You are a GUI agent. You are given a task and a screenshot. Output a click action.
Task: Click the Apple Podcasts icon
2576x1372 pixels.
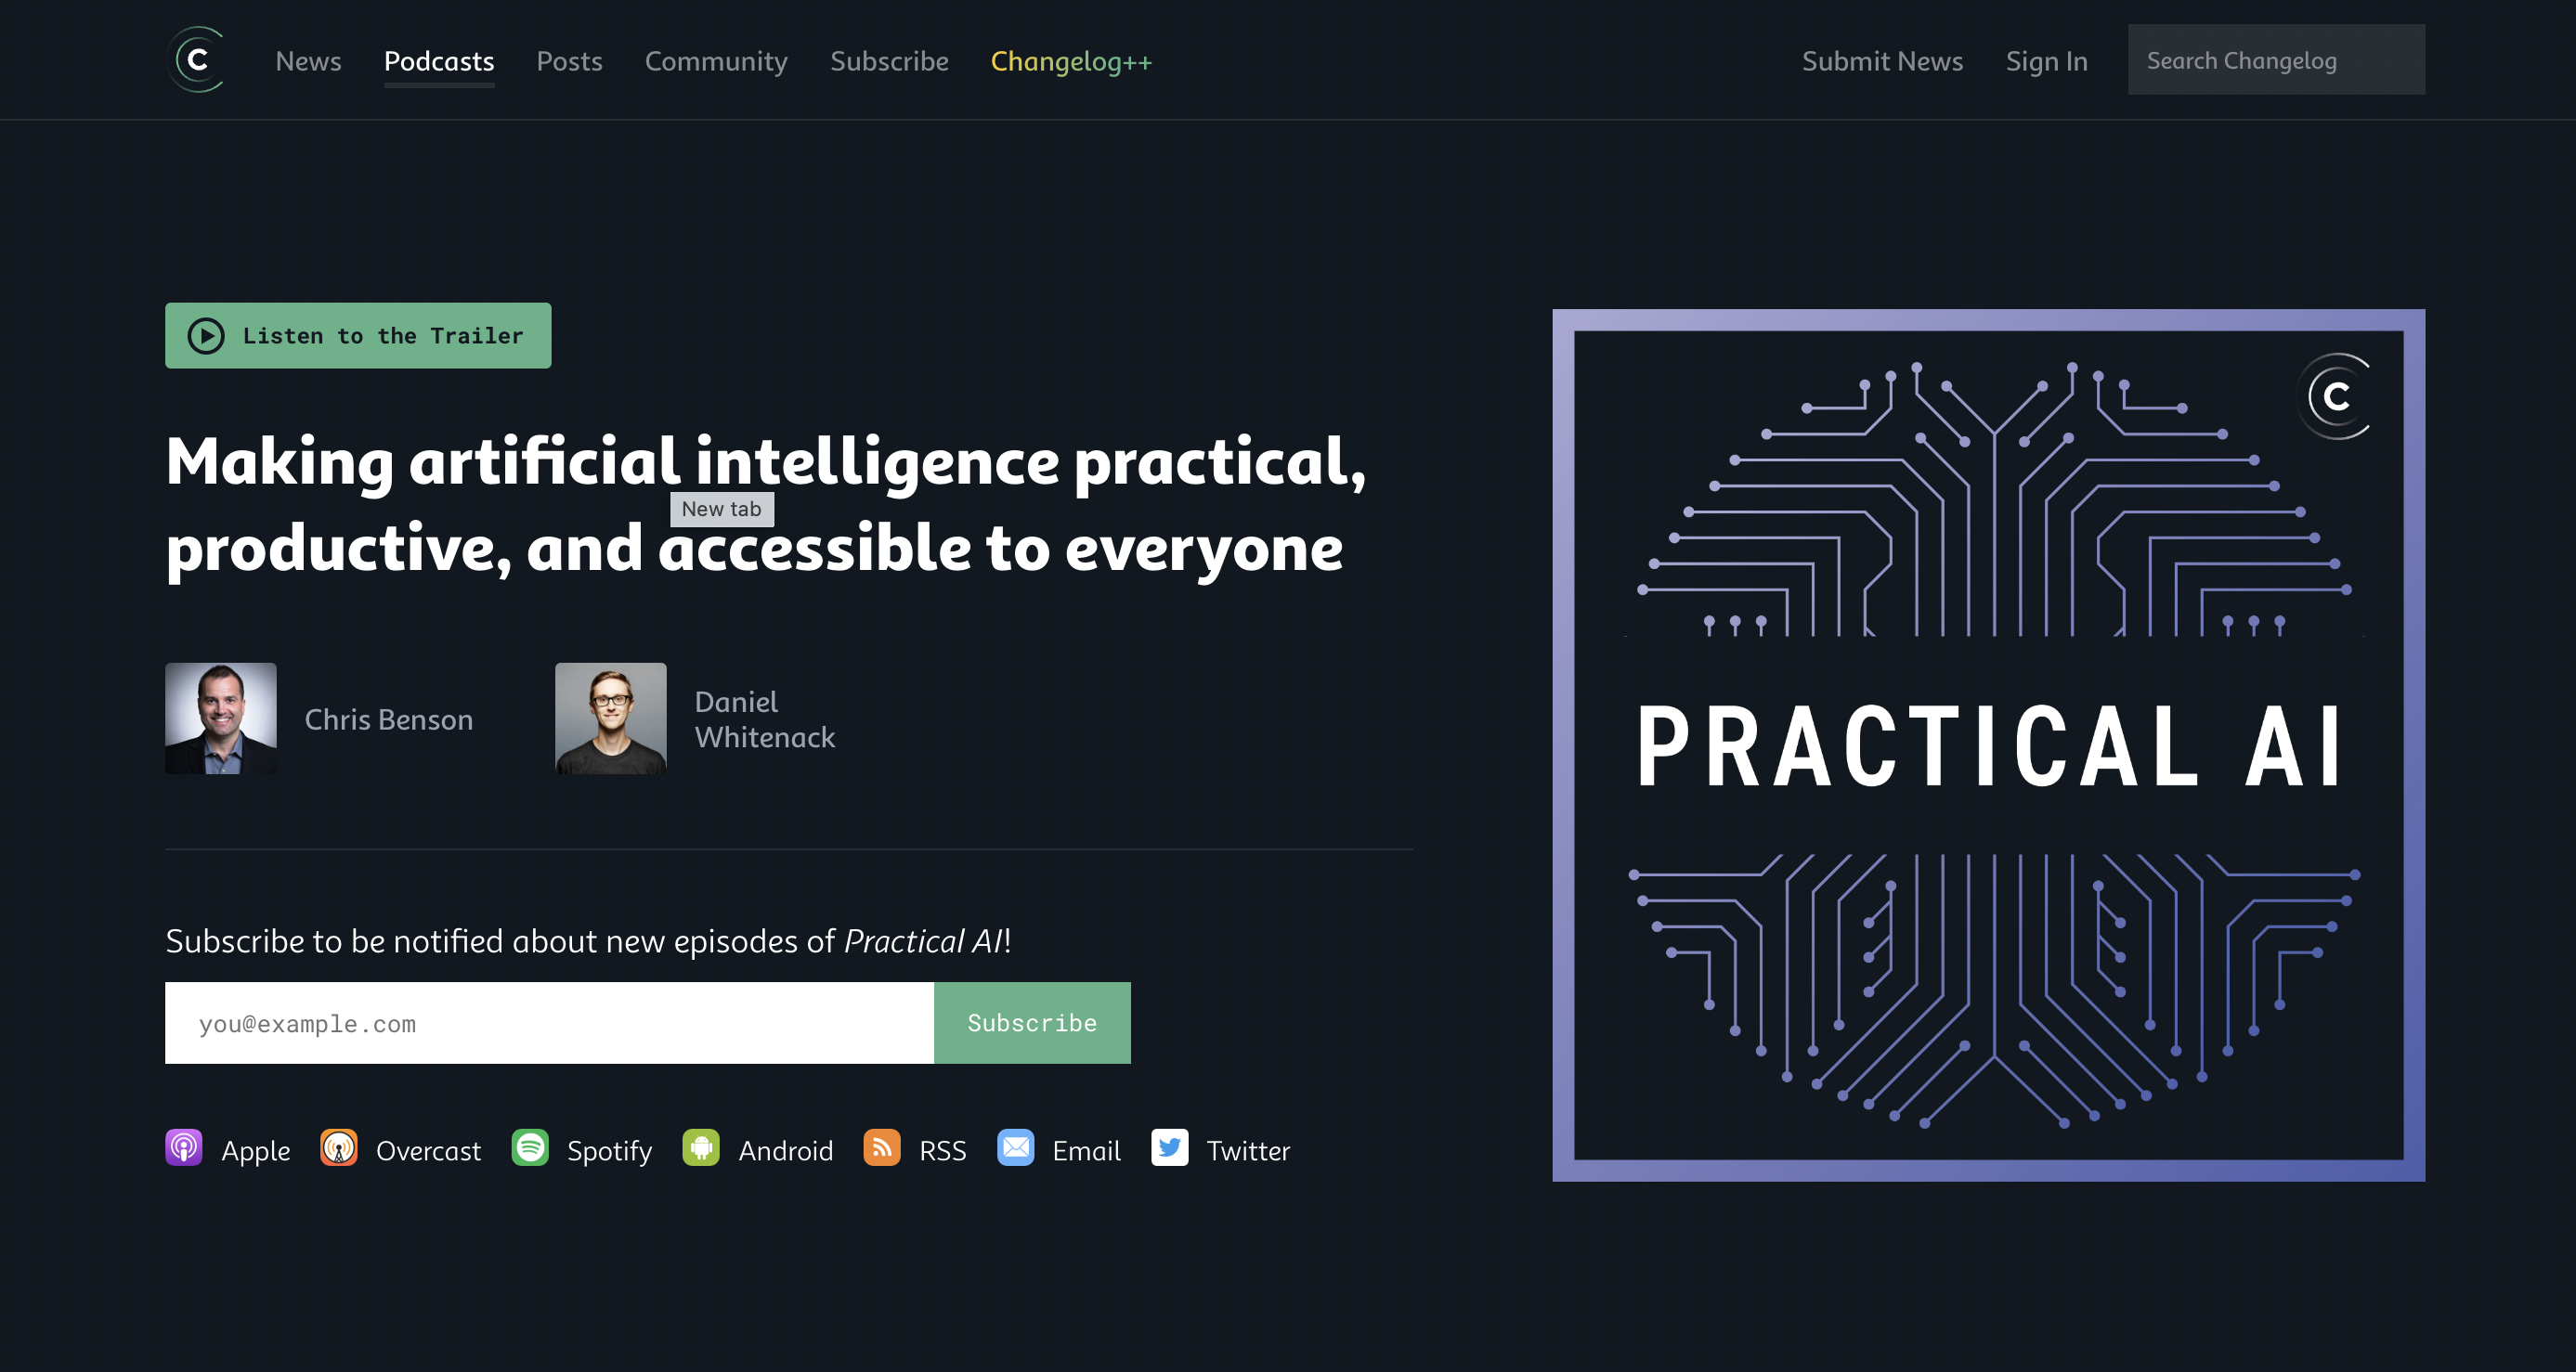pyautogui.click(x=184, y=1149)
